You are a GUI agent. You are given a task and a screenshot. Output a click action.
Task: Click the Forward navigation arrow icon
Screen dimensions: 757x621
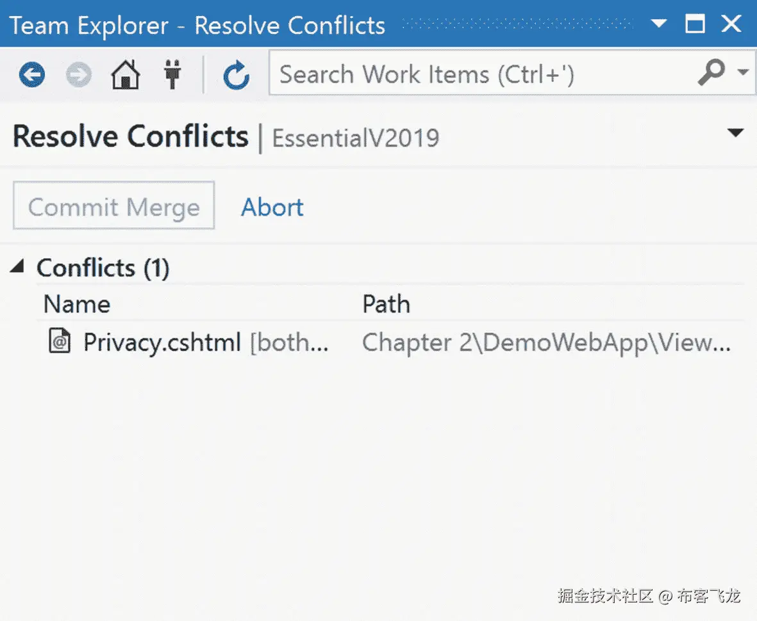pos(79,76)
